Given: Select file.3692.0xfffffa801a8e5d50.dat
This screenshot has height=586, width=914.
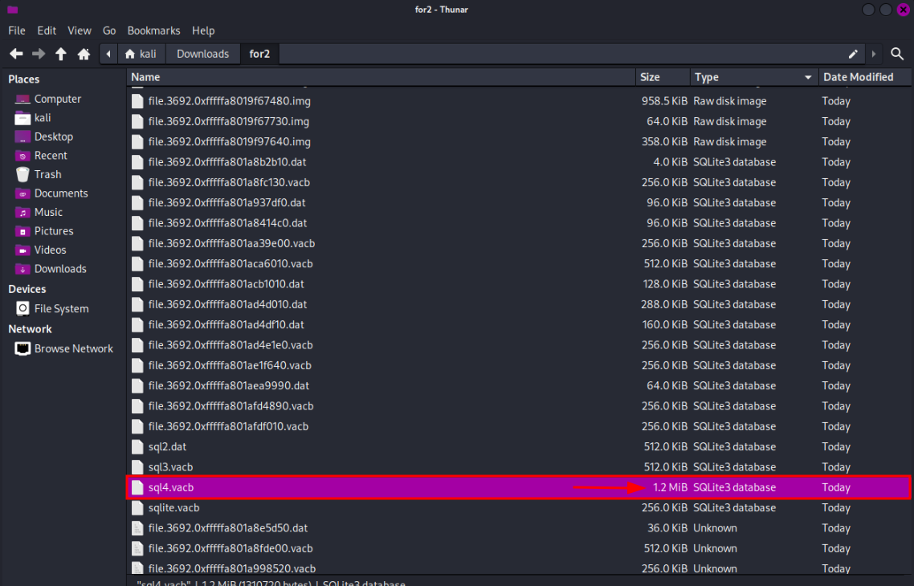Looking at the screenshot, I should tap(519, 528).
